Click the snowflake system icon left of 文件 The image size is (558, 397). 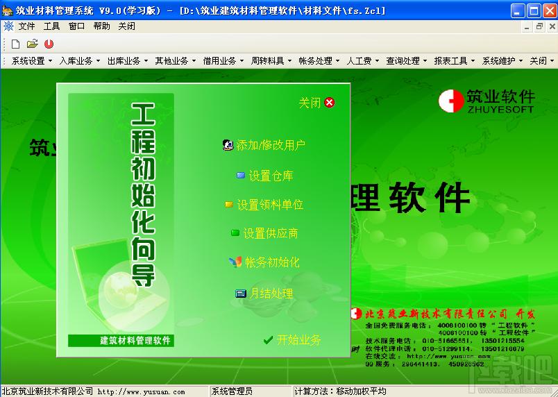click(x=8, y=26)
